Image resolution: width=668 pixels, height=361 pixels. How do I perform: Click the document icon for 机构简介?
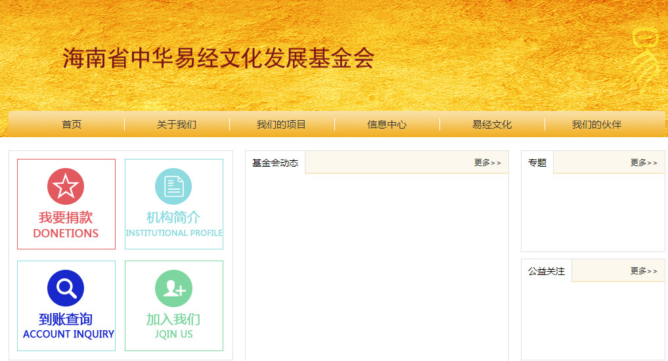pyautogui.click(x=173, y=186)
